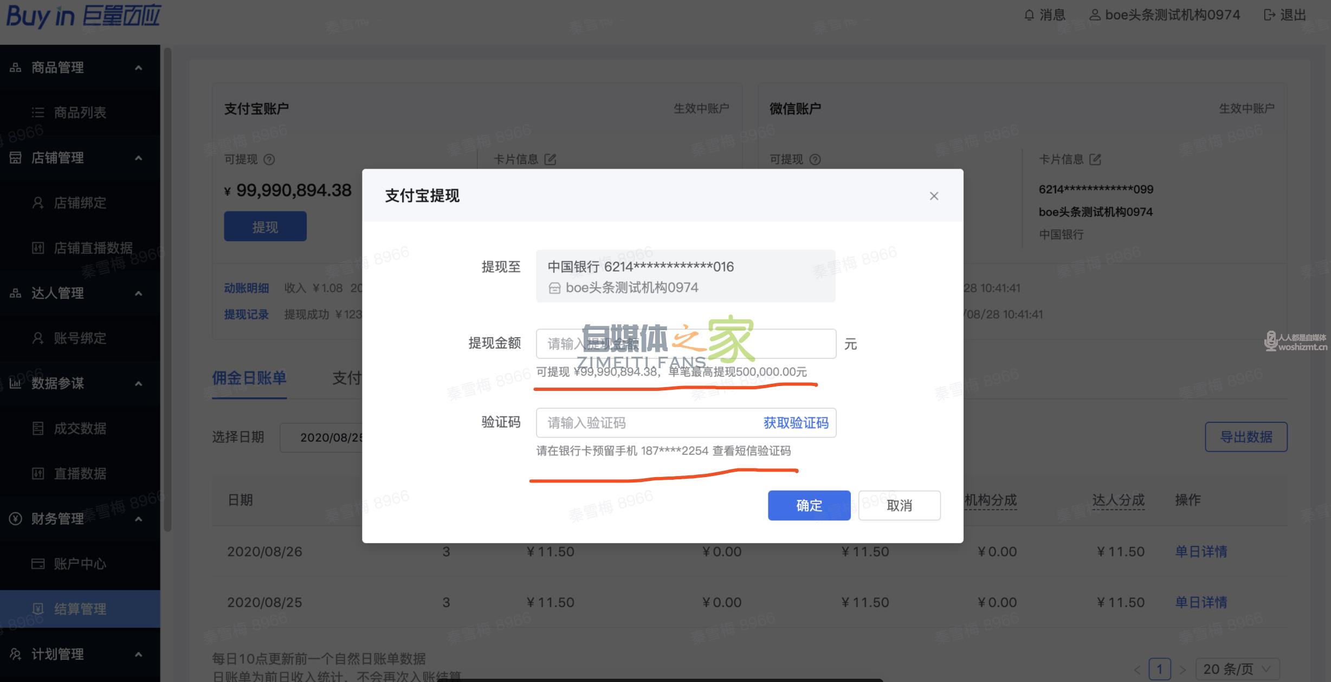Focus the 提现金额 input field
The height and width of the screenshot is (682, 1331).
[685, 344]
